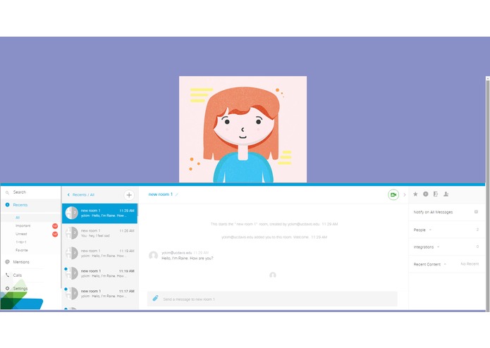Click the Calls phone icon

click(7, 275)
